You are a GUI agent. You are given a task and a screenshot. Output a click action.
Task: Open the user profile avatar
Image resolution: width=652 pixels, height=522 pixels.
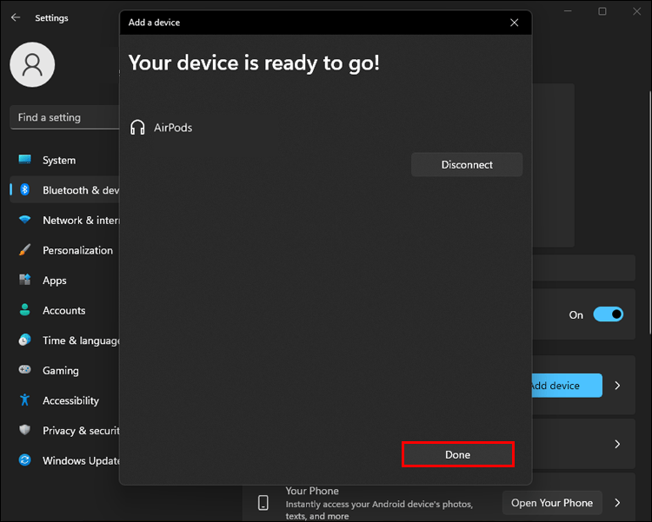32,65
